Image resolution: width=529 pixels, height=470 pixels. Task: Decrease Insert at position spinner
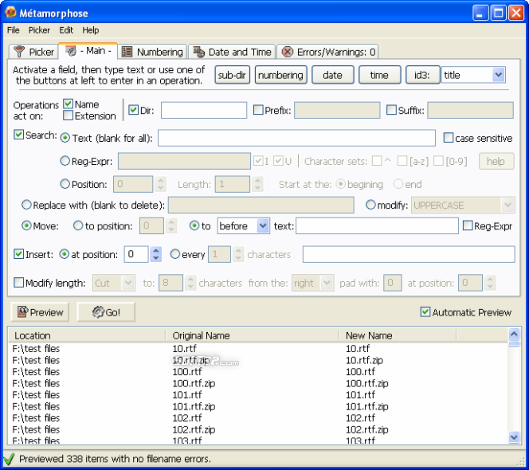coord(156,258)
